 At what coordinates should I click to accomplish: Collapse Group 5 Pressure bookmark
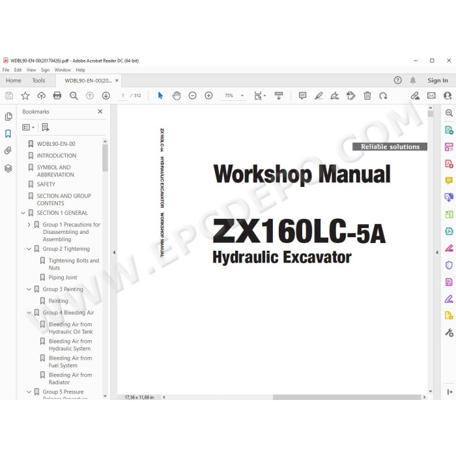(29, 392)
